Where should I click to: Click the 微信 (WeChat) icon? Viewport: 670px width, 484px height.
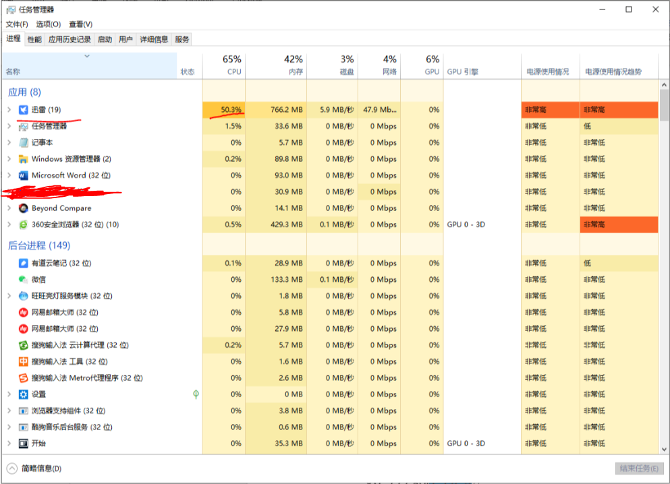point(24,280)
